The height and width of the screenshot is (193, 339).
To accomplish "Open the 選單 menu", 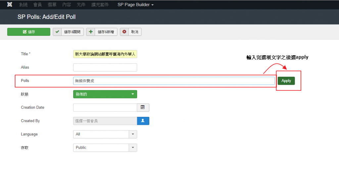I will tap(52, 5).
